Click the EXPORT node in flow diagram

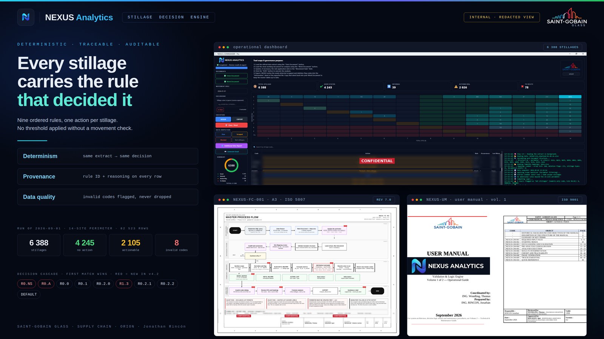[x=325, y=291]
